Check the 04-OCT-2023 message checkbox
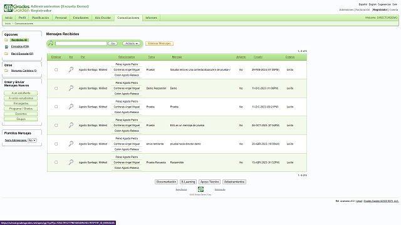 click(56, 125)
